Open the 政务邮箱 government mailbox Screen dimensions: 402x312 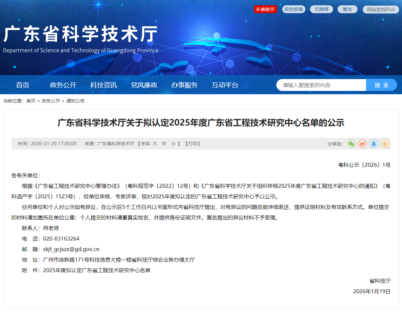(294, 9)
